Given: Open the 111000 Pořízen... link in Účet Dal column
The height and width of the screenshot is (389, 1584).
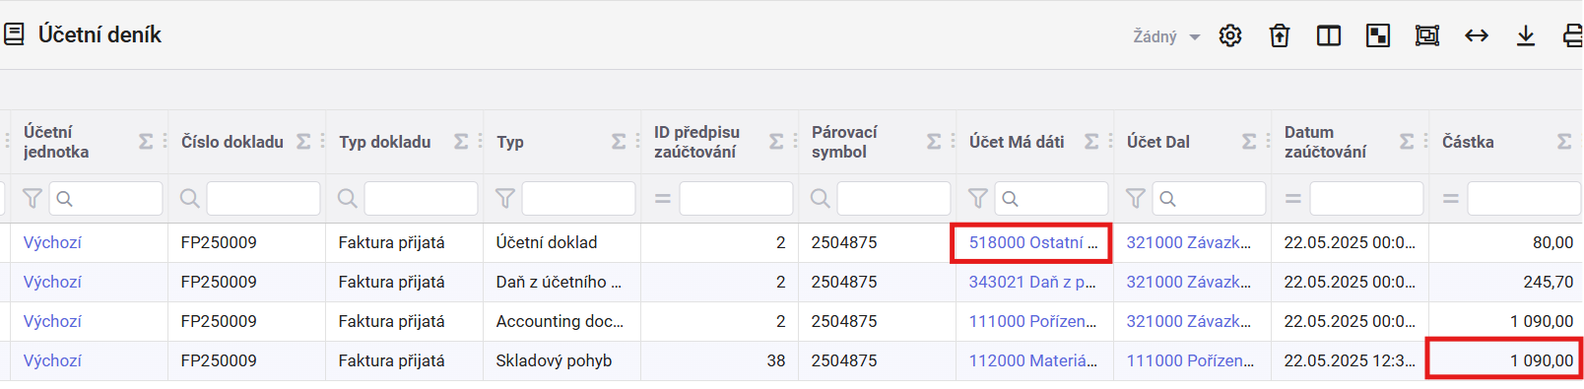Looking at the screenshot, I should tap(1190, 360).
